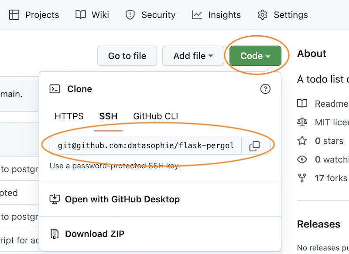Screen dimensions: 349x254
Task: Expand the green Code dropdown
Action: [255, 56]
